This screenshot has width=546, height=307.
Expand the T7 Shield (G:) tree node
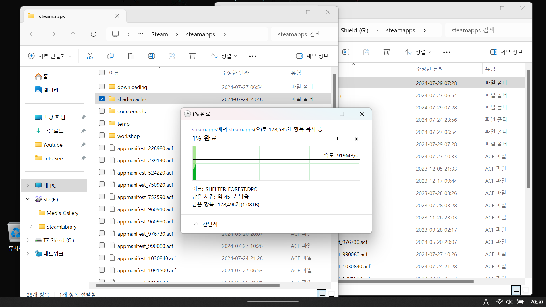(28, 240)
